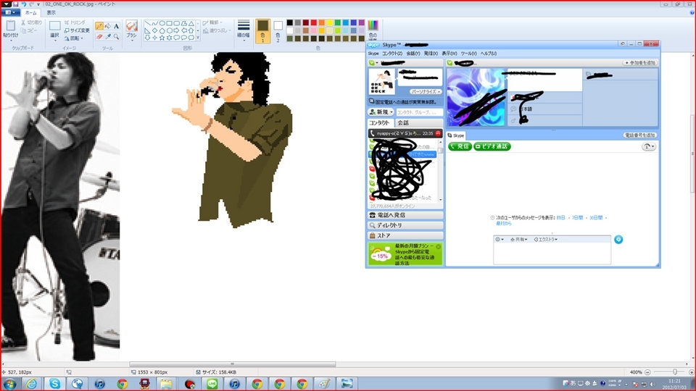696x391 pixels.
Task: Click the Brushes (ブラシ) tool icon
Action: (x=131, y=26)
